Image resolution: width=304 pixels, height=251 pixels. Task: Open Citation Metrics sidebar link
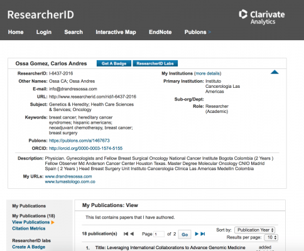29,228
